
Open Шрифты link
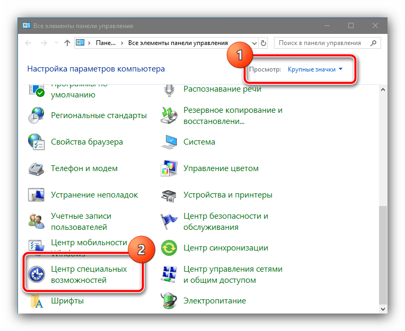click(67, 301)
